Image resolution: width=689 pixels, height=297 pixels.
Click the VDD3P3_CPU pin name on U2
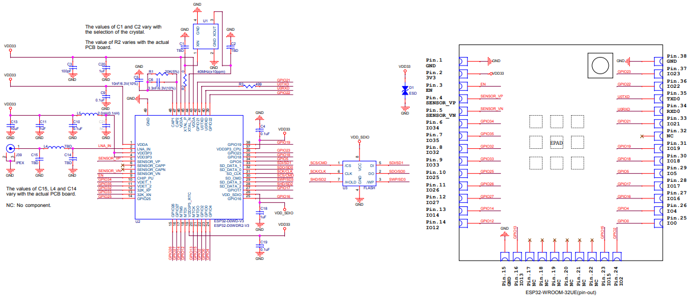point(230,149)
